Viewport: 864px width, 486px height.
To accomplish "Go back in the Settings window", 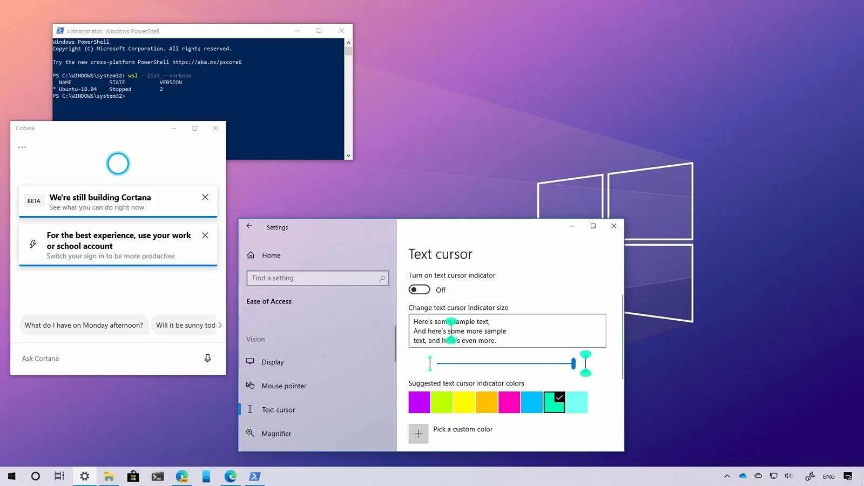I will [x=249, y=226].
